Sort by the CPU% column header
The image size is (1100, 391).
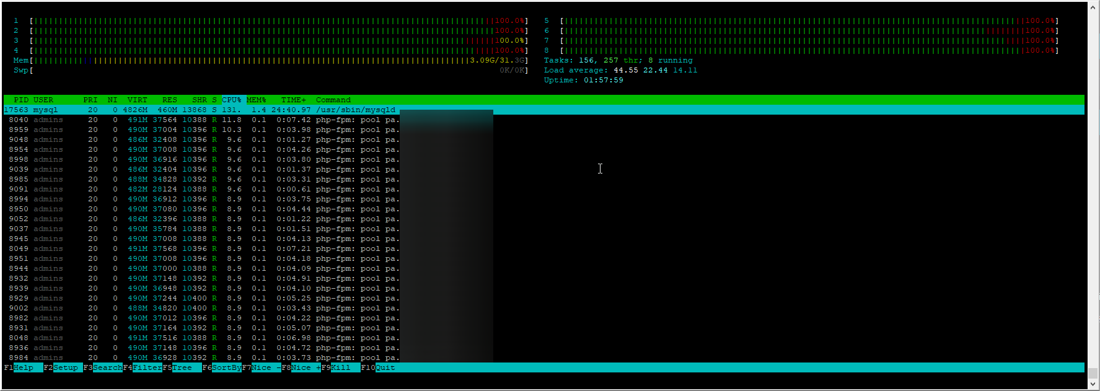[232, 100]
